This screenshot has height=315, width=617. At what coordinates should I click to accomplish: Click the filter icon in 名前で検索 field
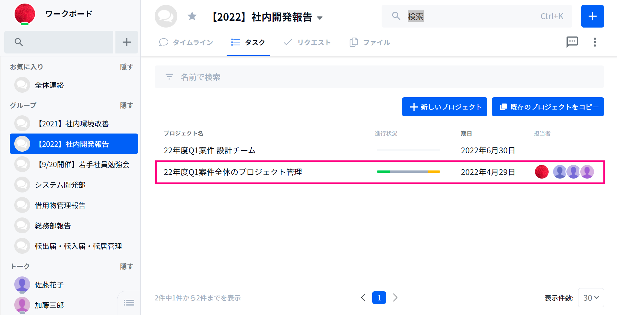click(169, 77)
